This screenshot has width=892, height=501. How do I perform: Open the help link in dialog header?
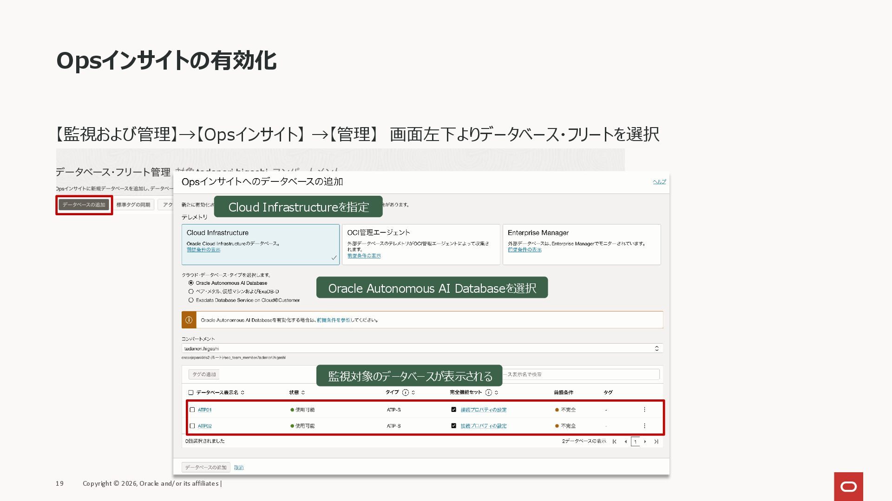click(659, 181)
